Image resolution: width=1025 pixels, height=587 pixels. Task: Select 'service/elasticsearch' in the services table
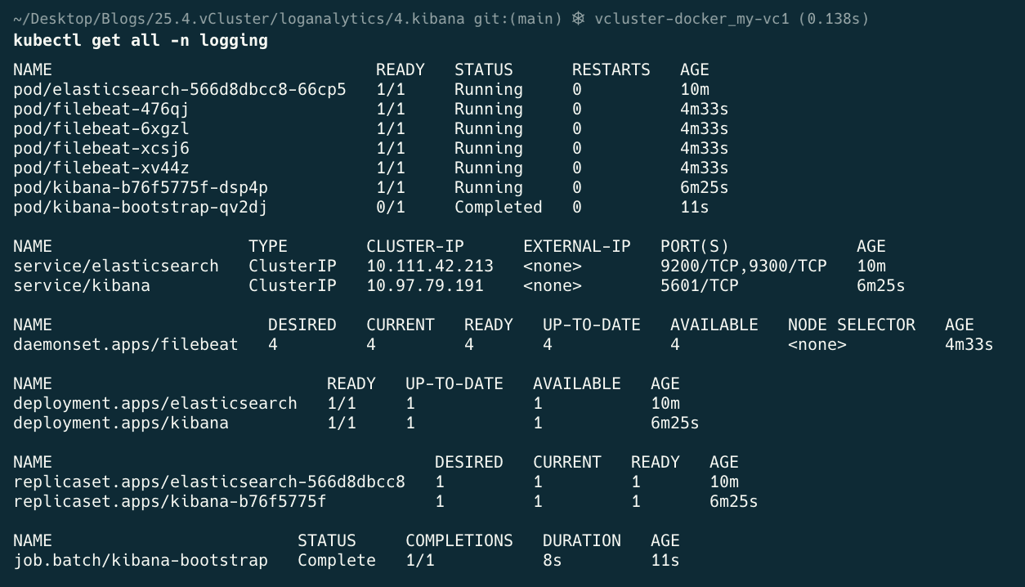coord(116,266)
